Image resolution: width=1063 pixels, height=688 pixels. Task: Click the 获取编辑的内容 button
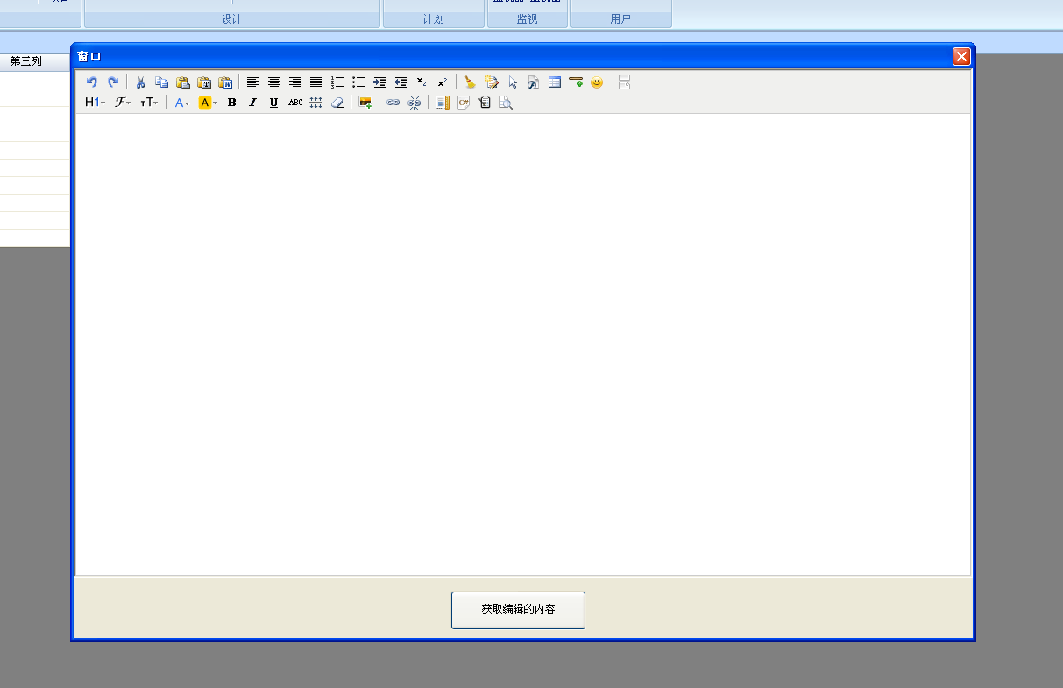tap(518, 609)
